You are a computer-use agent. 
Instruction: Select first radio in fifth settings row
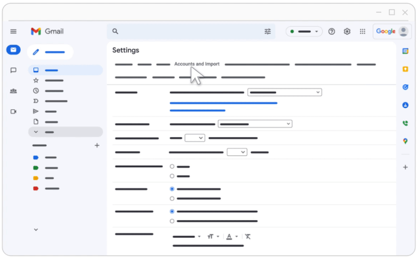point(172,166)
